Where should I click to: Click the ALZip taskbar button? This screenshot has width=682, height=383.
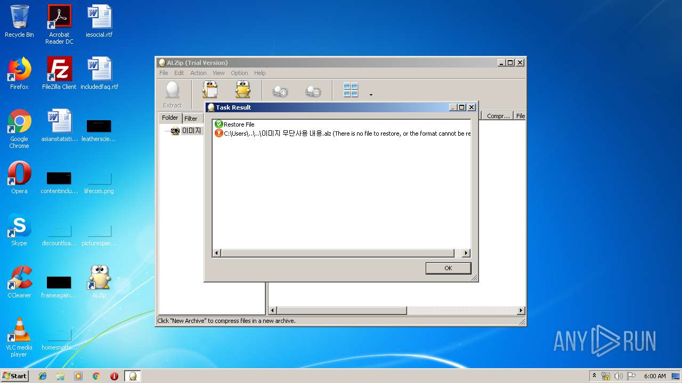pyautogui.click(x=133, y=376)
